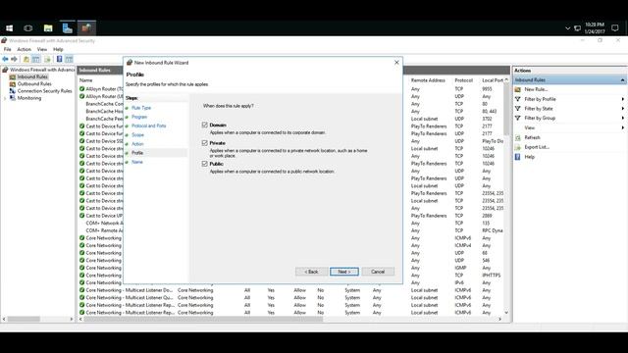This screenshot has width=628, height=353.
Task: Click the taskbar clock showing 1/24/2017
Action: click(x=595, y=28)
